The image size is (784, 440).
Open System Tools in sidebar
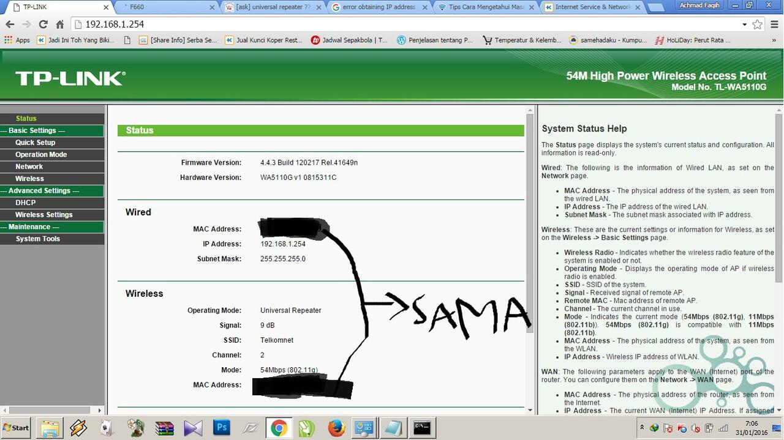(38, 239)
